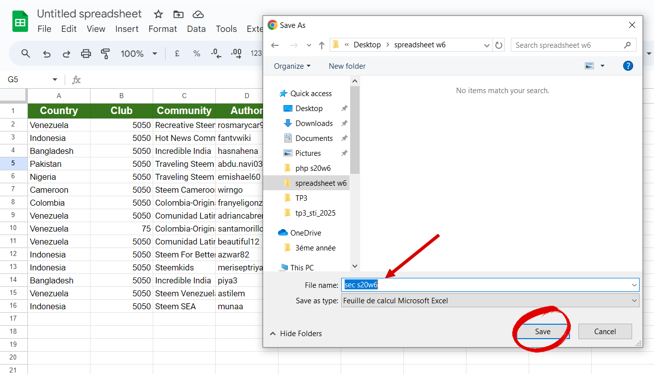Change the view mode in Save As
This screenshot has height=374, width=654.
(589, 66)
